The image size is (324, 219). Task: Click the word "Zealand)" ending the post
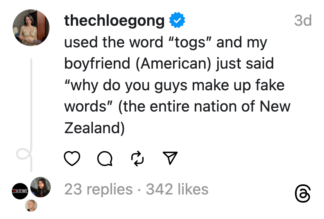(x=94, y=128)
